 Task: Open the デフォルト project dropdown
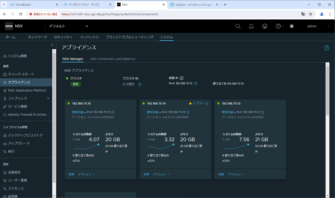click(x=69, y=26)
